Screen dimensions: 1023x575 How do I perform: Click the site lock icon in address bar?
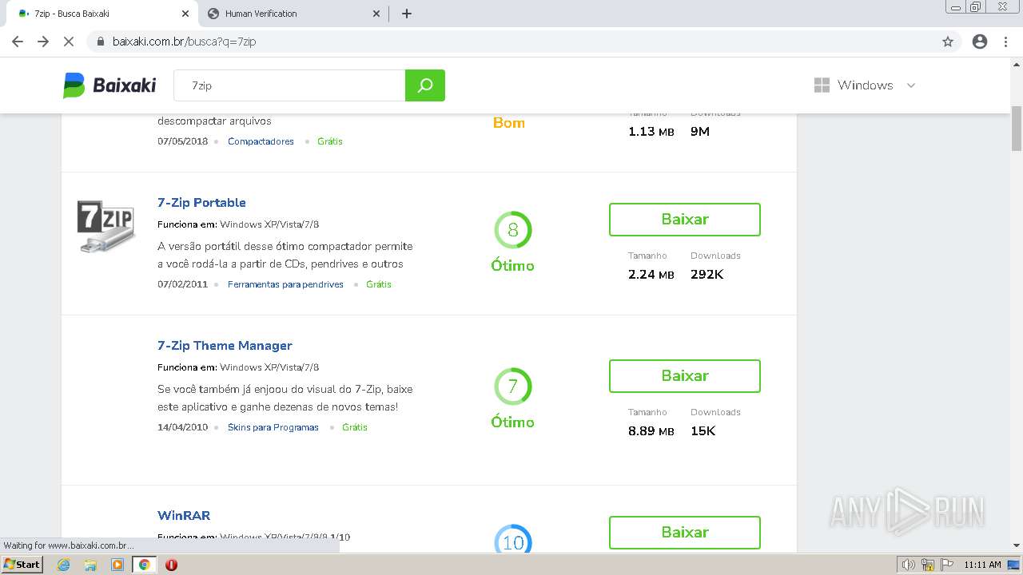click(x=101, y=42)
